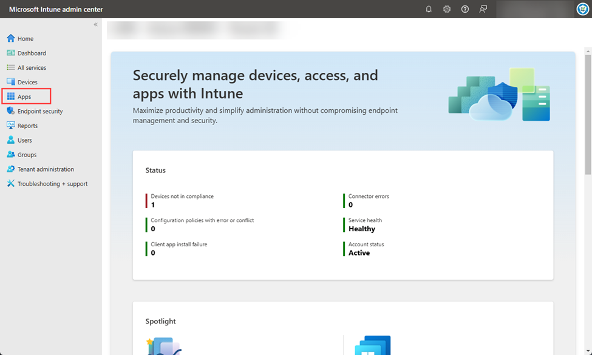The image size is (592, 355).
Task: Collapse the left navigation sidebar
Action: click(x=95, y=24)
